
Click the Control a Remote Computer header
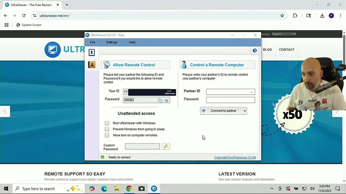tap(217, 65)
